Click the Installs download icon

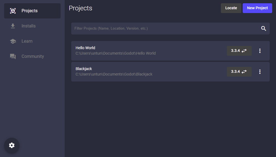13,26
